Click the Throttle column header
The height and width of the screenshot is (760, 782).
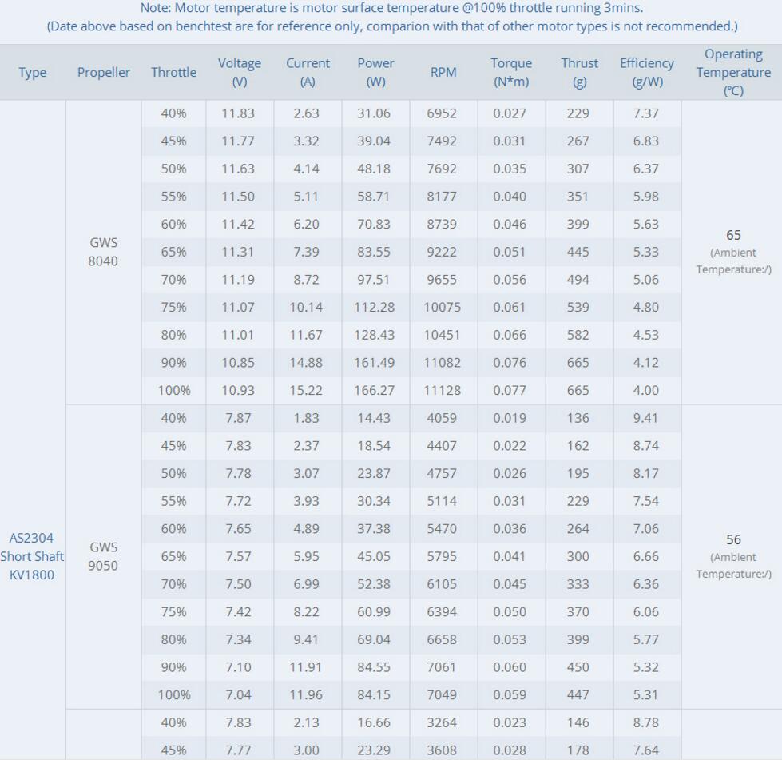[173, 72]
